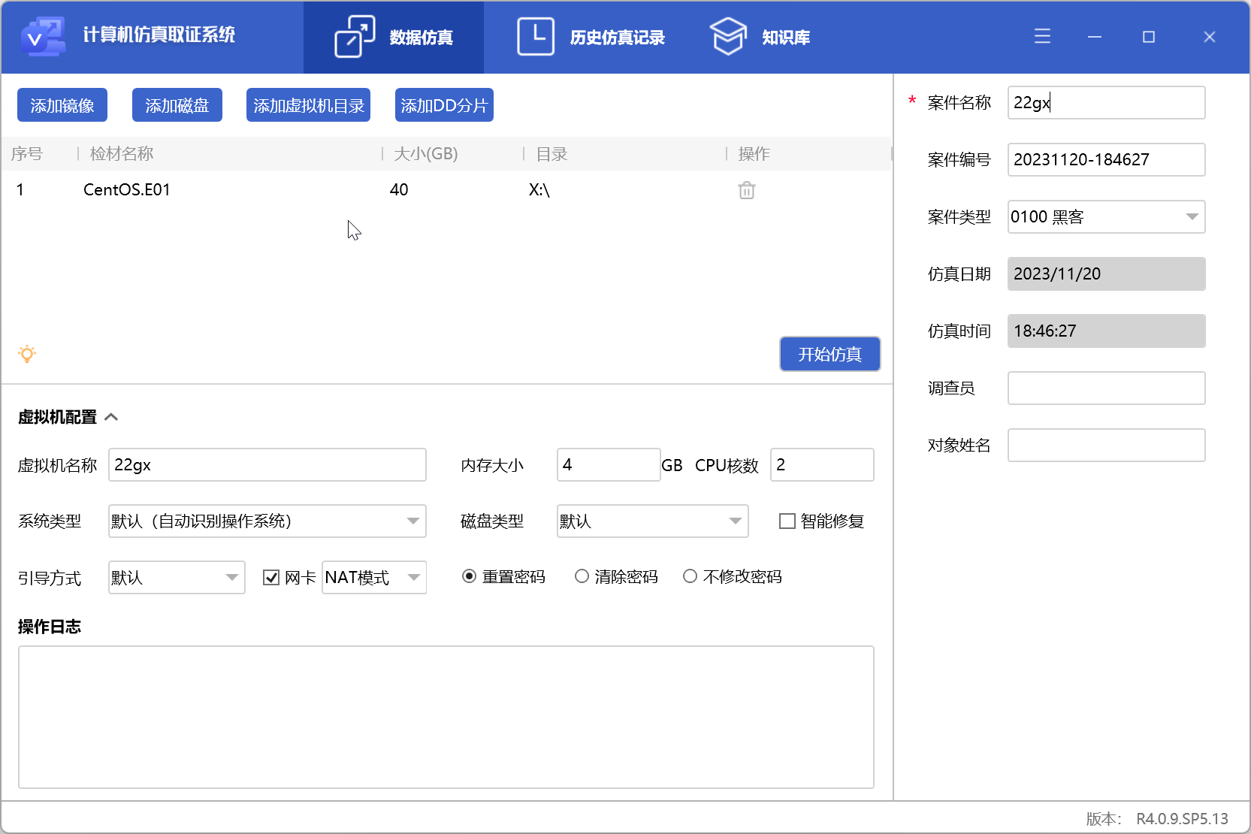The height and width of the screenshot is (834, 1251).
Task: Click size value 40 cell
Action: coord(399,189)
